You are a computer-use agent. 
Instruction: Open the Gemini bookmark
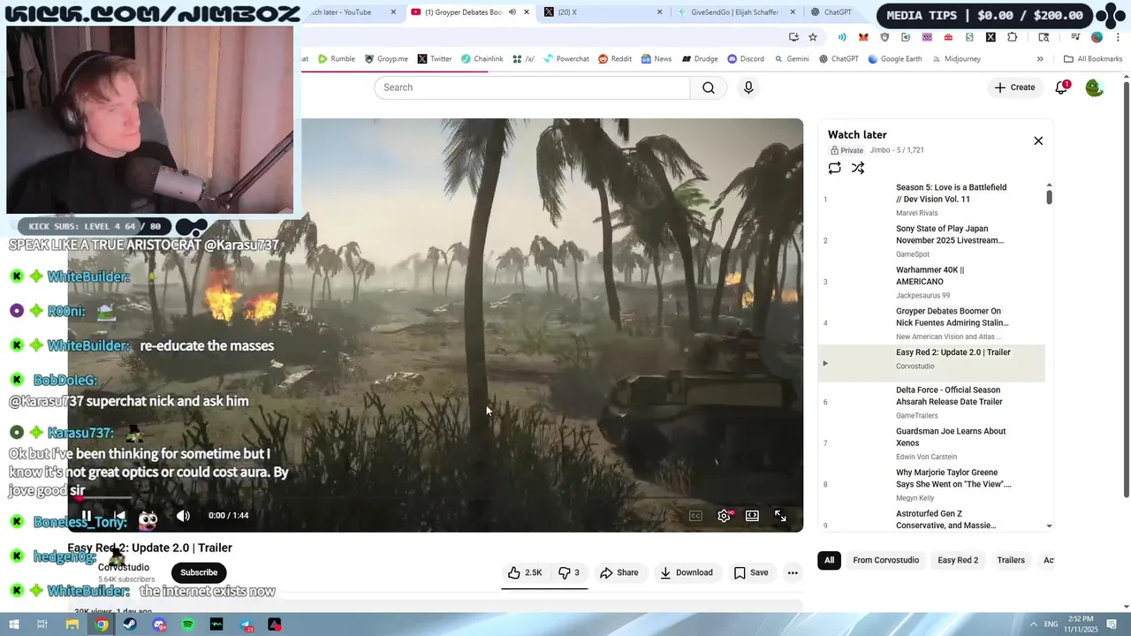pos(792,59)
